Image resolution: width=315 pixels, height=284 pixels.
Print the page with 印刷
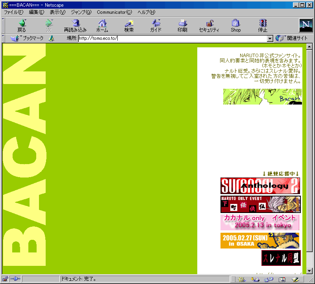tap(182, 26)
